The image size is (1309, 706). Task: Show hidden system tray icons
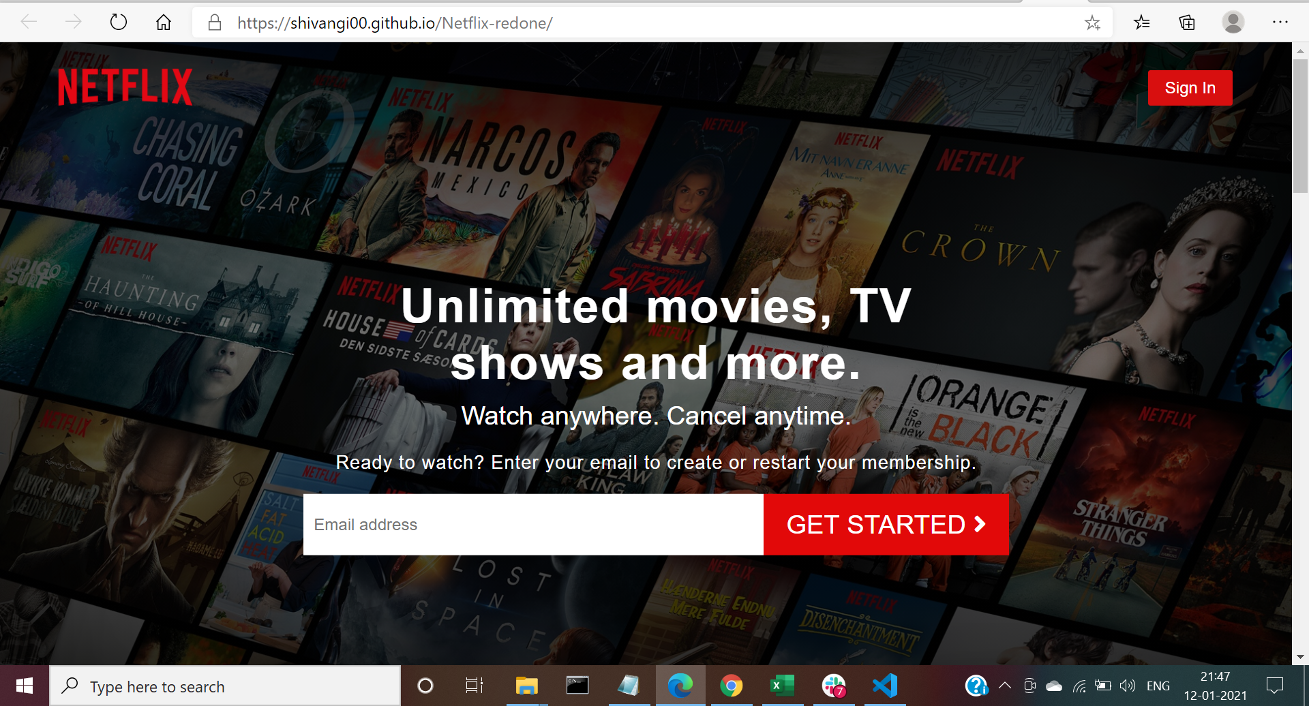[1005, 686]
